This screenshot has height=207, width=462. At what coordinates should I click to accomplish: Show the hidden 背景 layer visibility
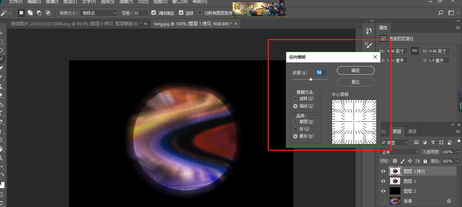coord(383,200)
